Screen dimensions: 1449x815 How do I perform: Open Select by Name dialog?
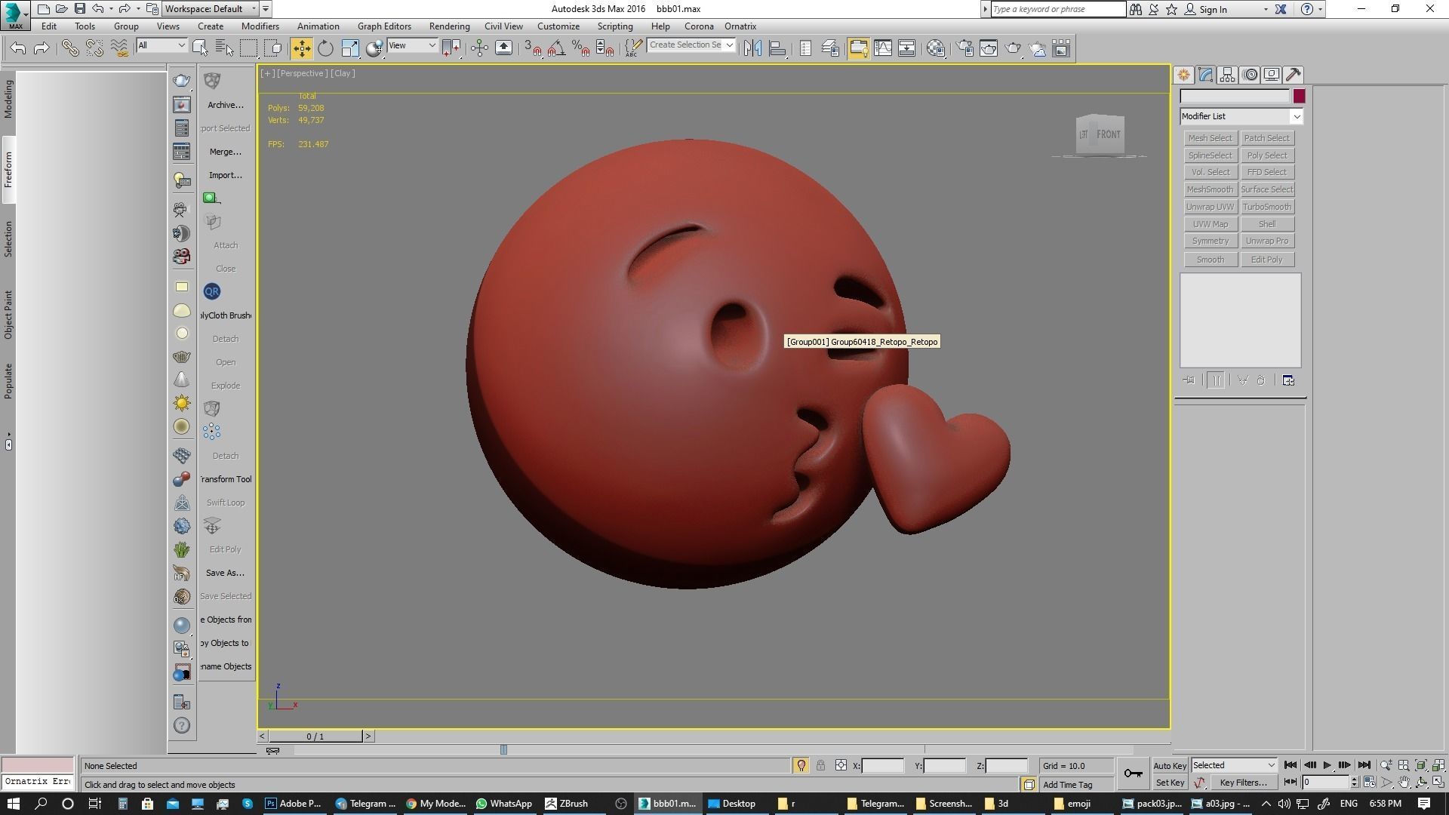[224, 48]
